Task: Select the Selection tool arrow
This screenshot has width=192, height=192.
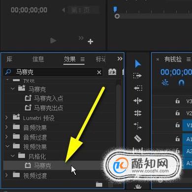Action: tap(138, 64)
